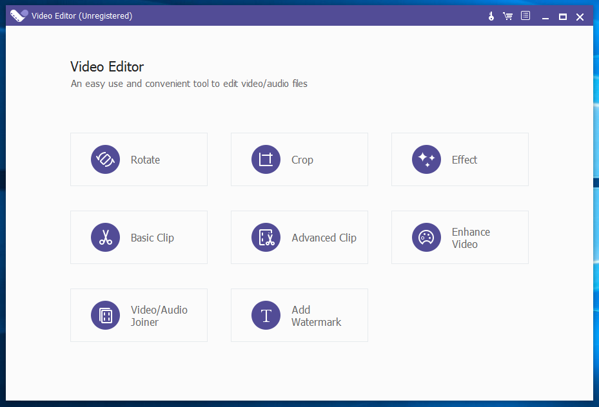Image resolution: width=599 pixels, height=407 pixels.
Task: Open Advanced Clip editing
Action: pyautogui.click(x=299, y=237)
